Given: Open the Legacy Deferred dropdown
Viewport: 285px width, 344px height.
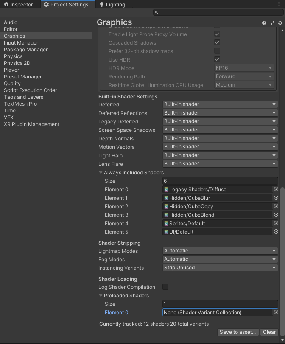Looking at the screenshot, I should pyautogui.click(x=220, y=121).
